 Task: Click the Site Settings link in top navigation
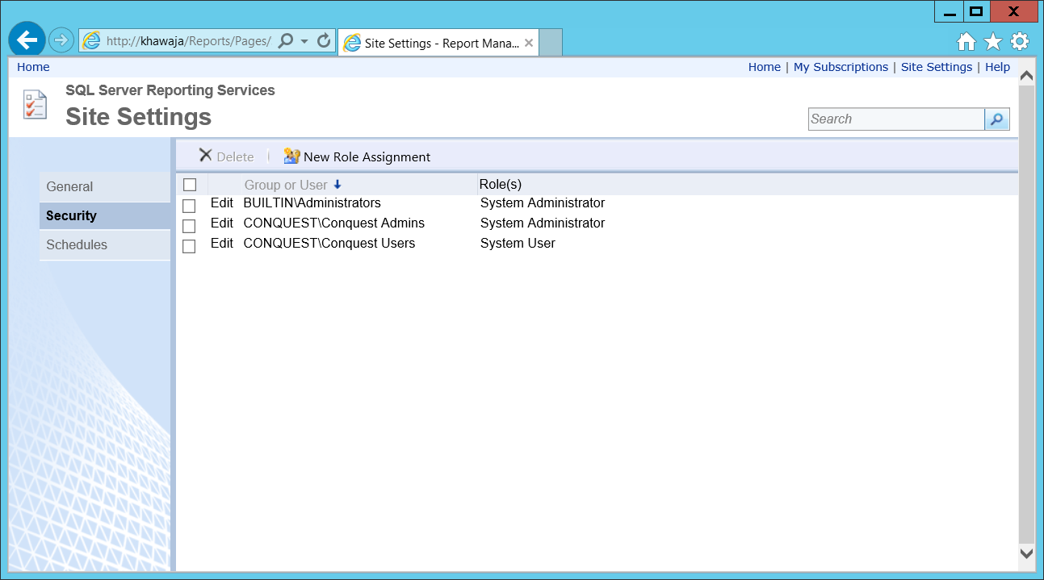point(937,67)
